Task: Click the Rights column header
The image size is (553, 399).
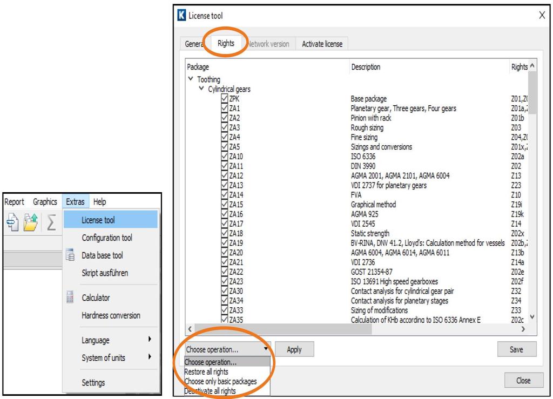Action: 520,66
